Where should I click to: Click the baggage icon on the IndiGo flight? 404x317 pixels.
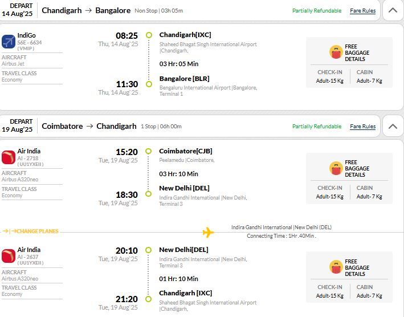[x=336, y=52]
